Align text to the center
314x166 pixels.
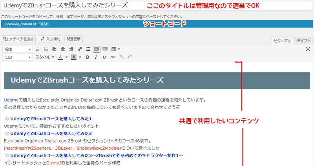point(63,49)
